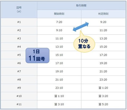
Task: Click row #11 cell
Action: [19, 104]
